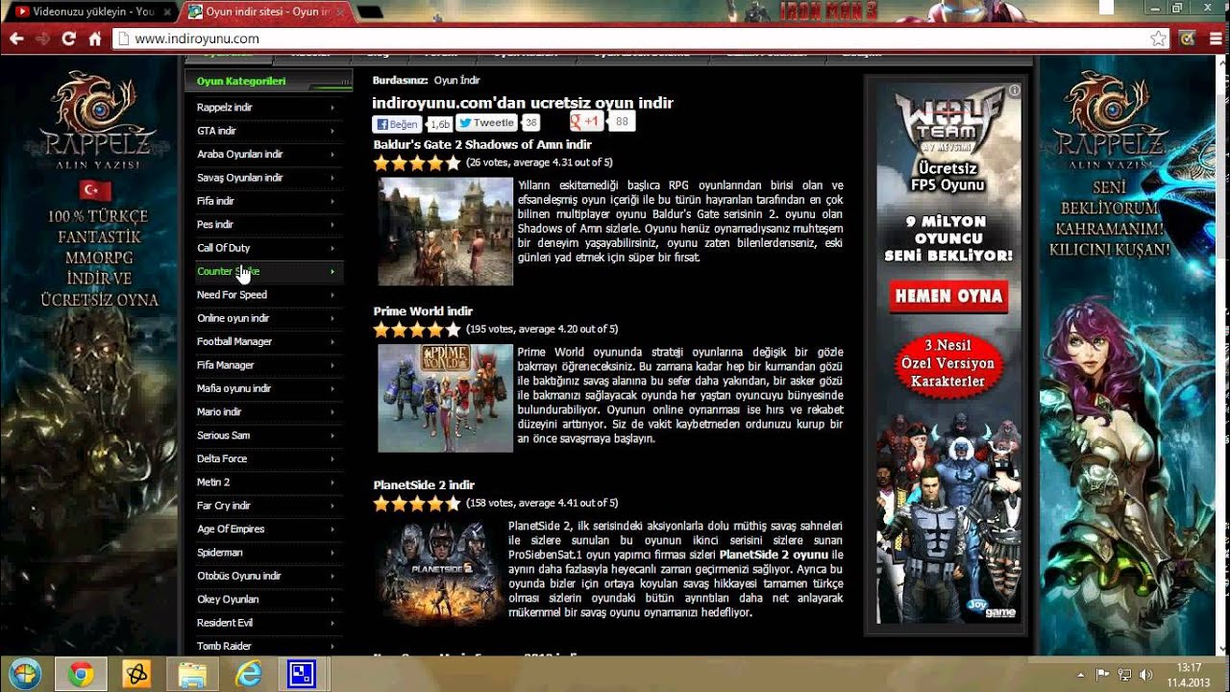Click the address bar showing www.indiroyunu.com
The height and width of the screenshot is (692, 1230).
click(634, 38)
